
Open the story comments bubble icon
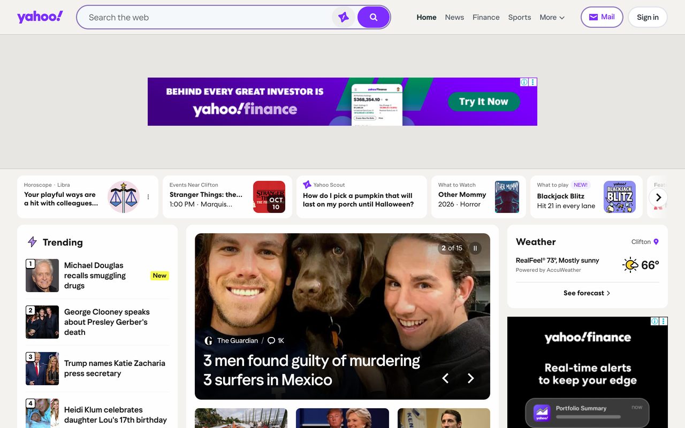tap(271, 340)
